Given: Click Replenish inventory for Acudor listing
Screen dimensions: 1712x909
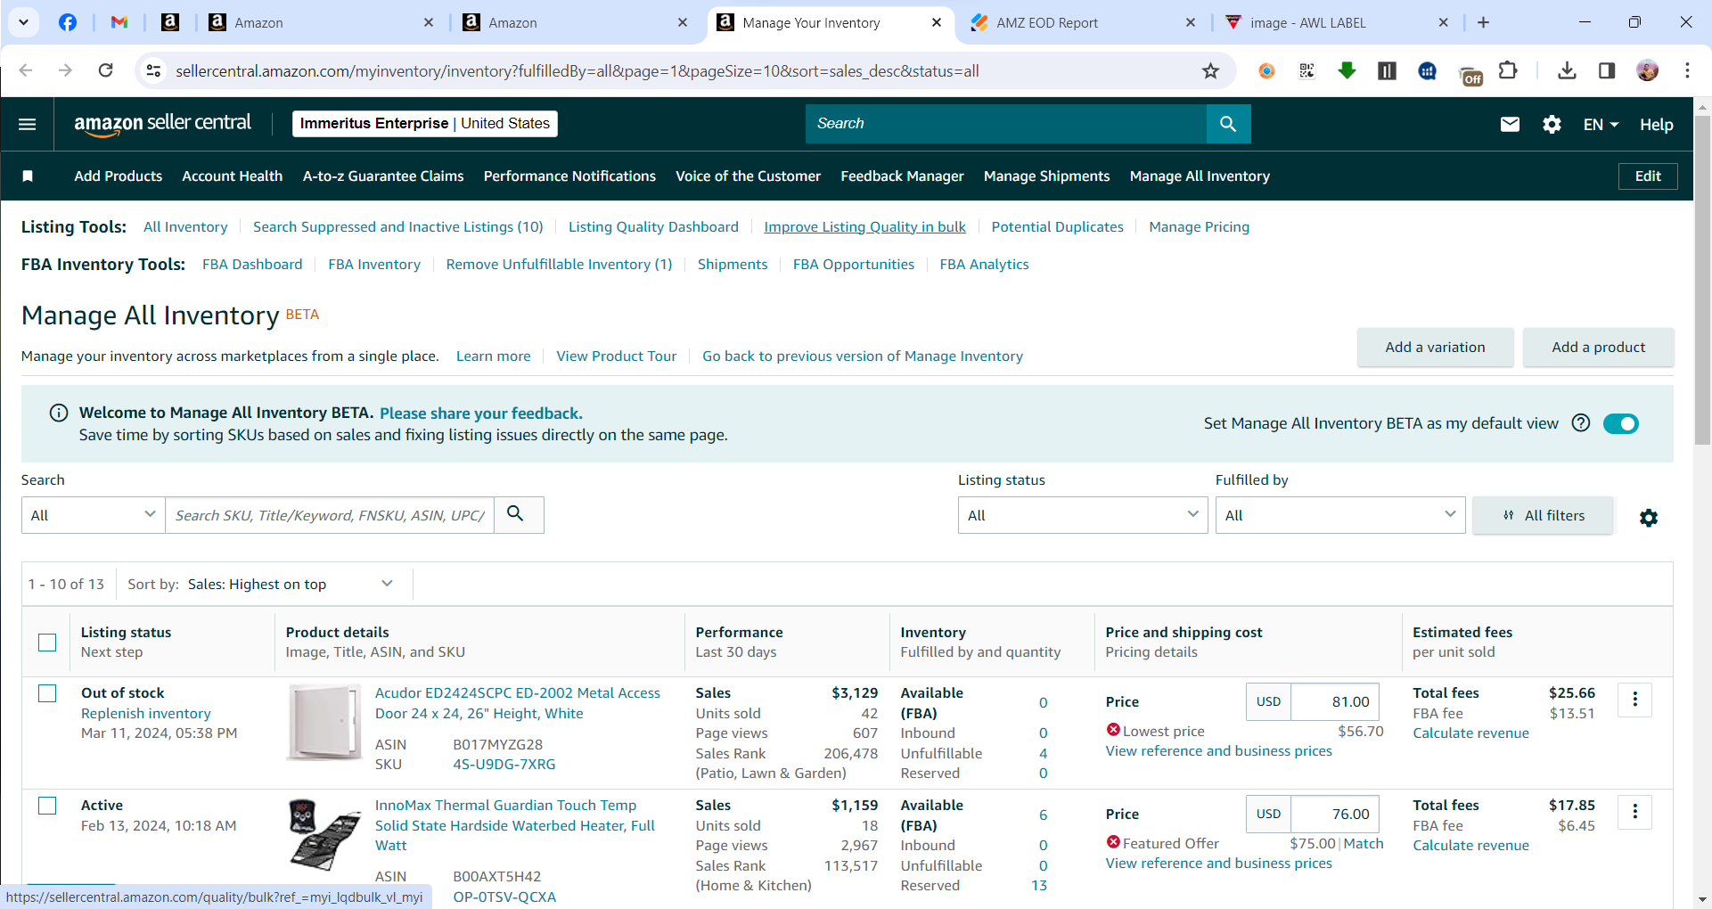Looking at the screenshot, I should pyautogui.click(x=146, y=713).
